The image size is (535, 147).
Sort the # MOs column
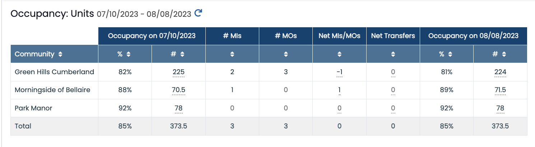click(286, 54)
